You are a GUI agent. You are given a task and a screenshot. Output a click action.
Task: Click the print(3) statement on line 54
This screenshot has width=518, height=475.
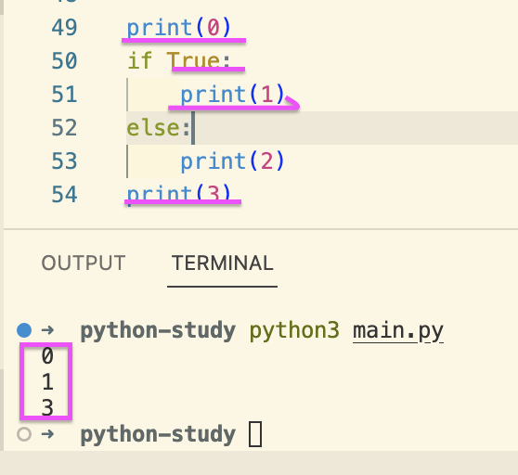(x=179, y=194)
